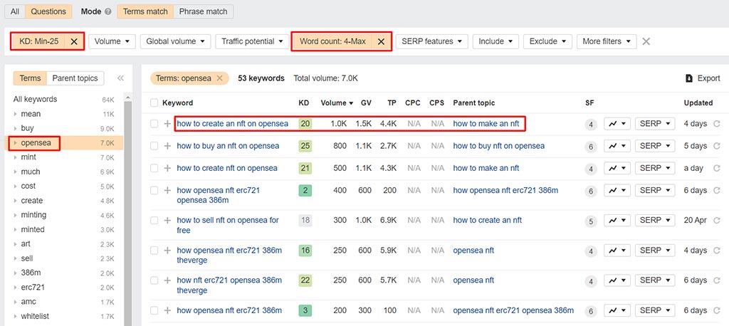The height and width of the screenshot is (326, 729).
Task: Check the 'how to create an nft on opensea' checkbox
Action: click(154, 124)
